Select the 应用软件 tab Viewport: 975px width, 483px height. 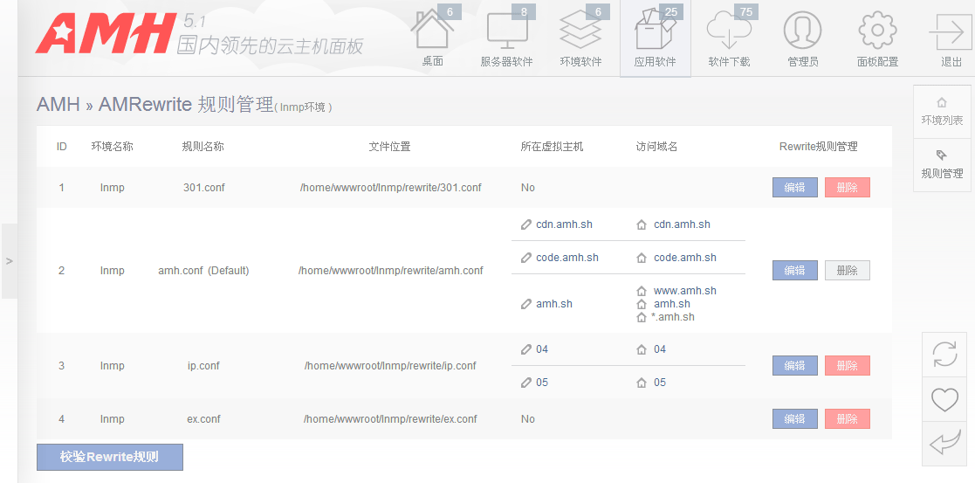[655, 39]
